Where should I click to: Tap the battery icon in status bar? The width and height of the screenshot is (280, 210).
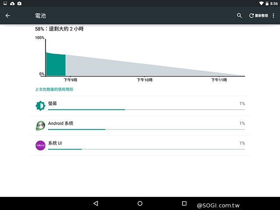click(267, 3)
